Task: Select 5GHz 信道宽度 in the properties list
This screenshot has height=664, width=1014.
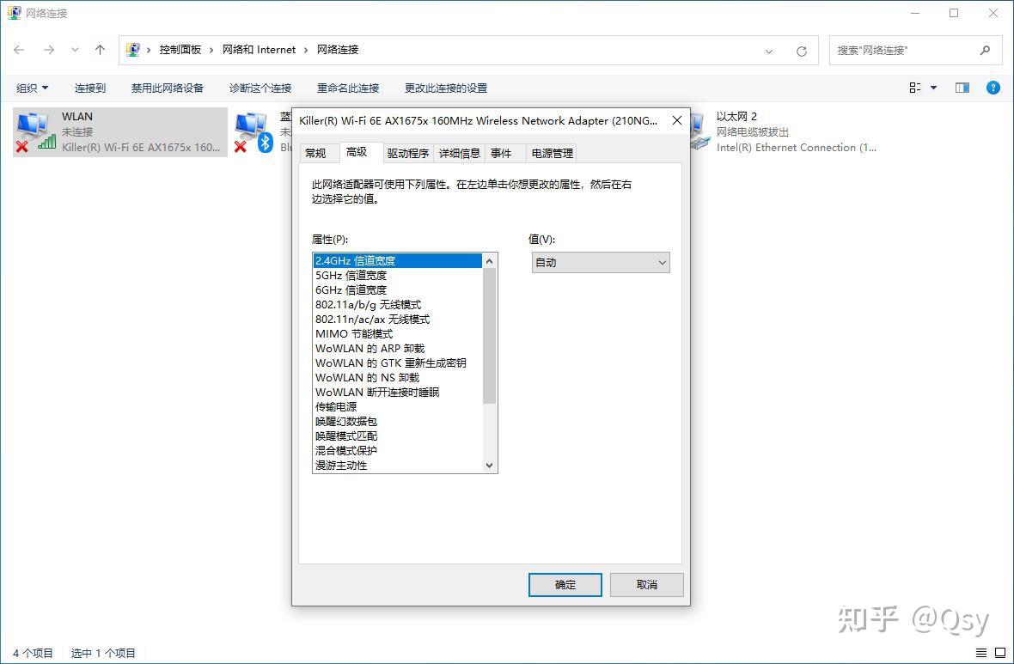Action: (x=351, y=275)
